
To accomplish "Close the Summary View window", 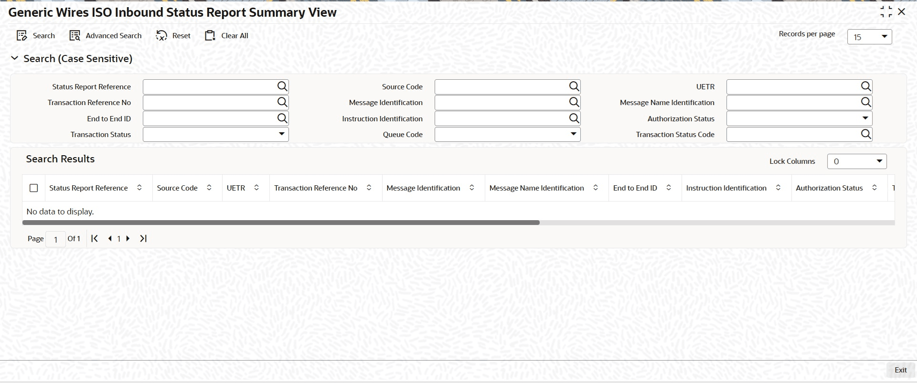I will pos(902,12).
